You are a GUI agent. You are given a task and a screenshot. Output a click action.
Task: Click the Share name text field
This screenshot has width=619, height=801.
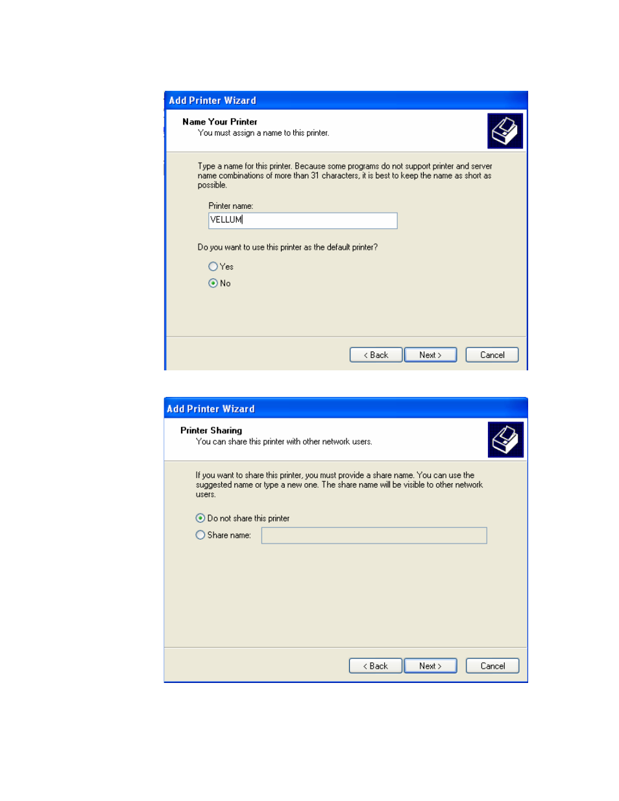374,536
